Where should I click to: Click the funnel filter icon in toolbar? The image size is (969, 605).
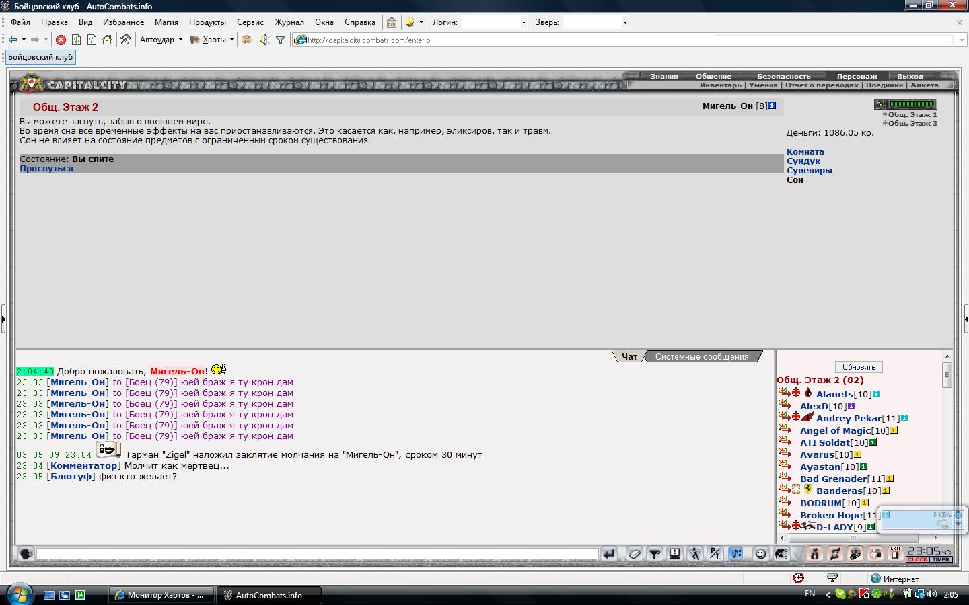click(281, 40)
